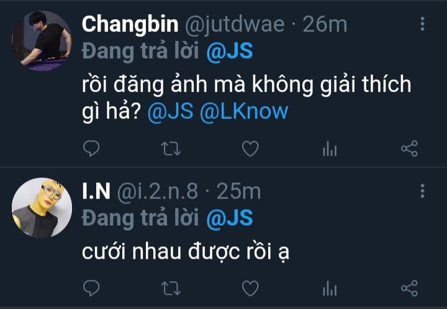Open @JS in I.N's replying-to line
This screenshot has width=447, height=309.
230,218
